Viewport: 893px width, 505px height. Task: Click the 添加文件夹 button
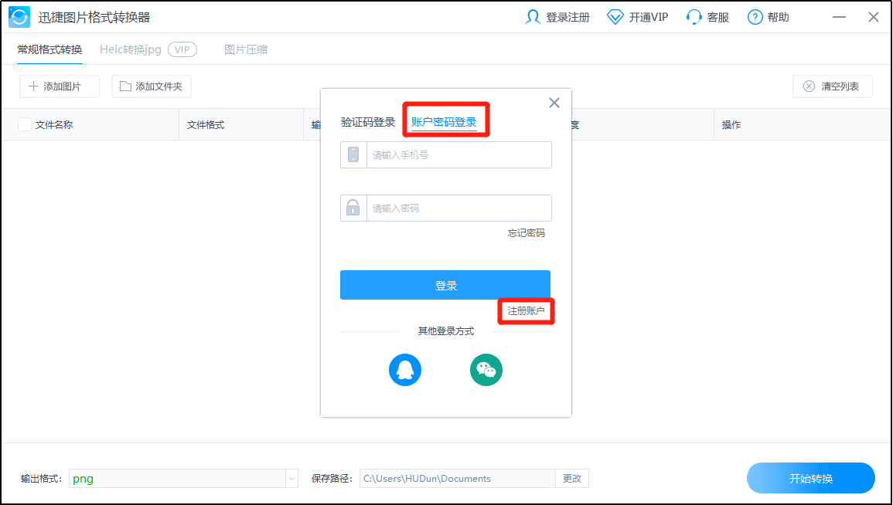click(x=152, y=86)
